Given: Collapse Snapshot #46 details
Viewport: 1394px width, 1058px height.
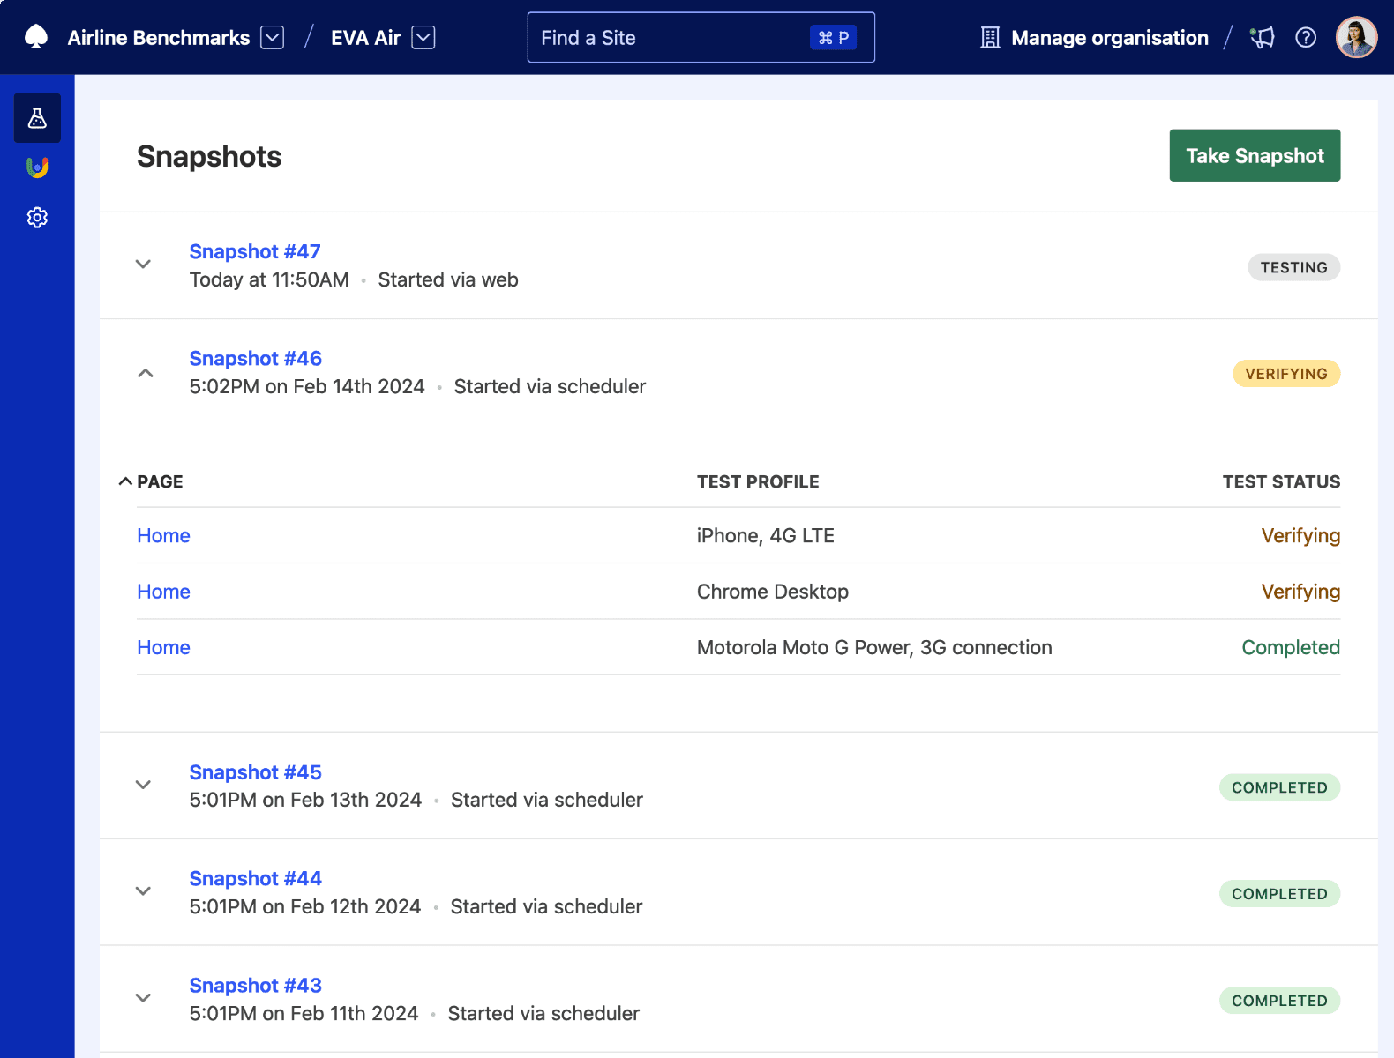Looking at the screenshot, I should 146,373.
